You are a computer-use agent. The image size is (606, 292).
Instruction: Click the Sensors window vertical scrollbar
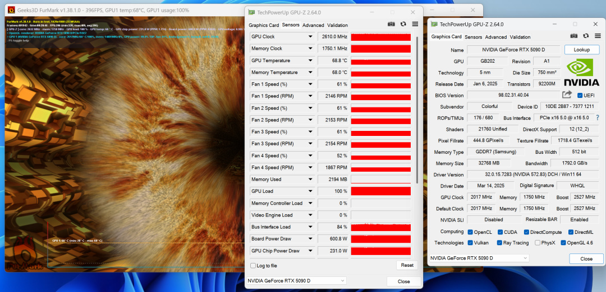[x=416, y=110]
